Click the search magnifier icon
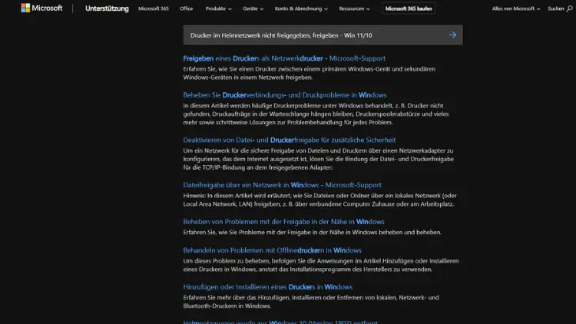Screen dimensions: 576x324 tap(569, 8)
